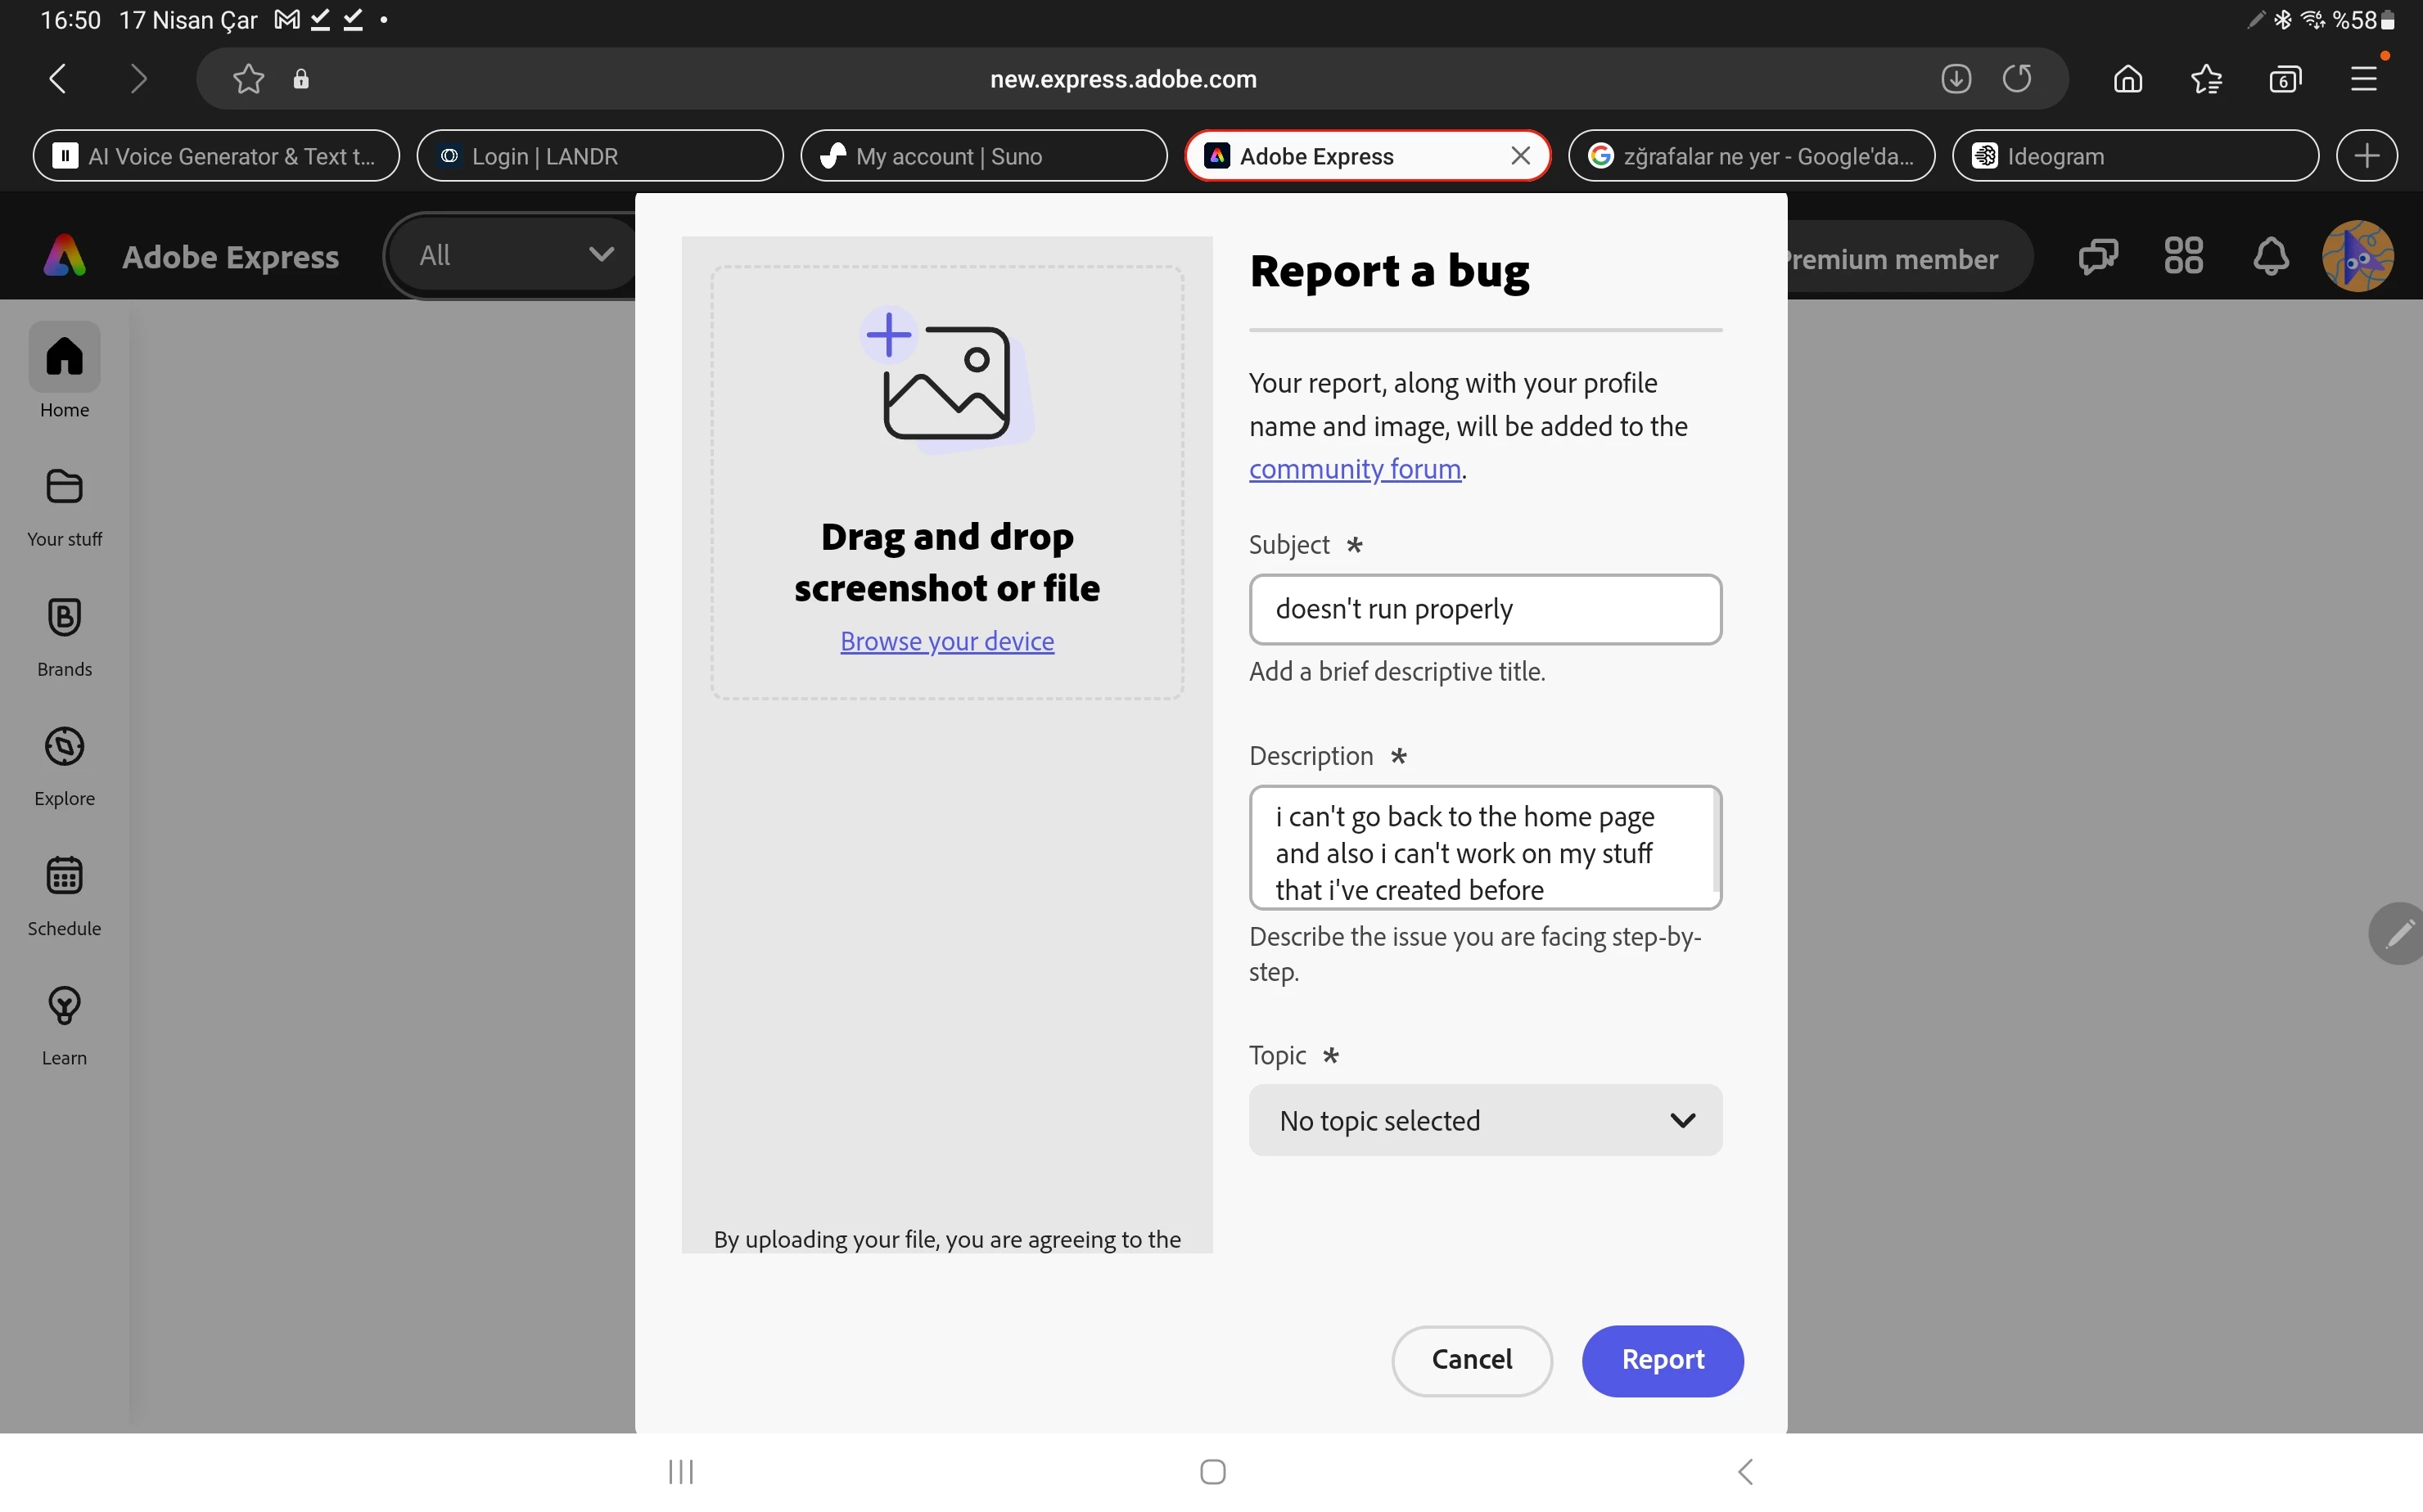Switch to My account | Suno tab
The width and height of the screenshot is (2423, 1512).
click(x=982, y=156)
